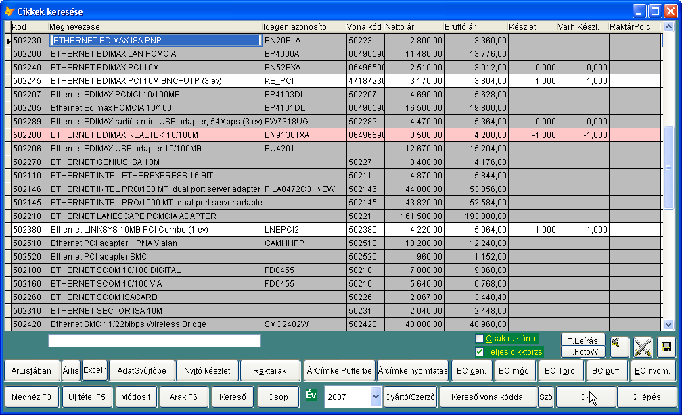Click the large crossed swords icon button
Screen dimensions: 682x415
[643, 347]
